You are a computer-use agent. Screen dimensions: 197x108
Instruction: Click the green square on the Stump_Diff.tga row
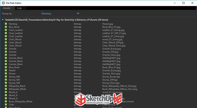point(6,80)
